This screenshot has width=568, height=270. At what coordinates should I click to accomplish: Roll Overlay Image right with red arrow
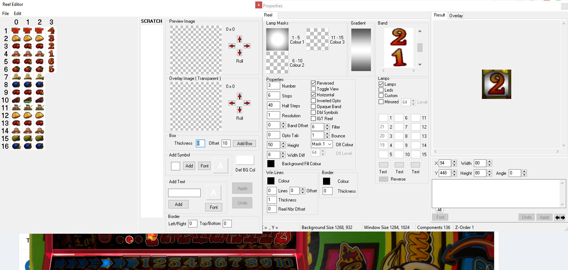pyautogui.click(x=247, y=103)
